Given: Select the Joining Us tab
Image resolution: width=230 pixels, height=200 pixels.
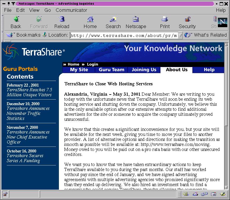Looking at the screenshot, I should point(144,70).
